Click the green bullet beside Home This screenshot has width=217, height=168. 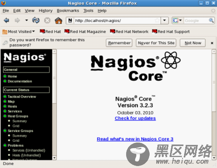(x=5, y=76)
